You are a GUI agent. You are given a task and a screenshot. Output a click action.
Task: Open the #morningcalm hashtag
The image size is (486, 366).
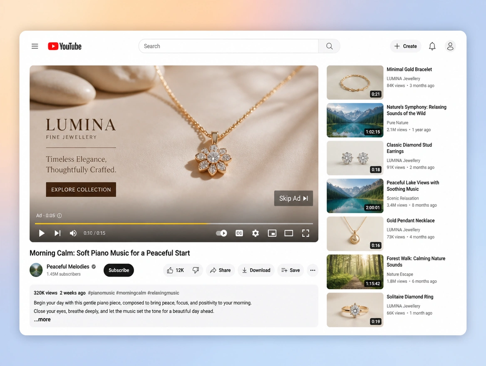point(131,293)
